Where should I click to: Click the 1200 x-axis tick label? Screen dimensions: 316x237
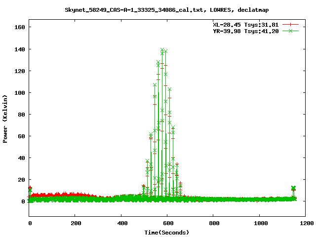tap(307, 223)
